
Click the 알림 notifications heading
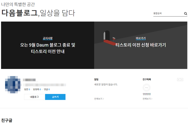(x=96, y=79)
